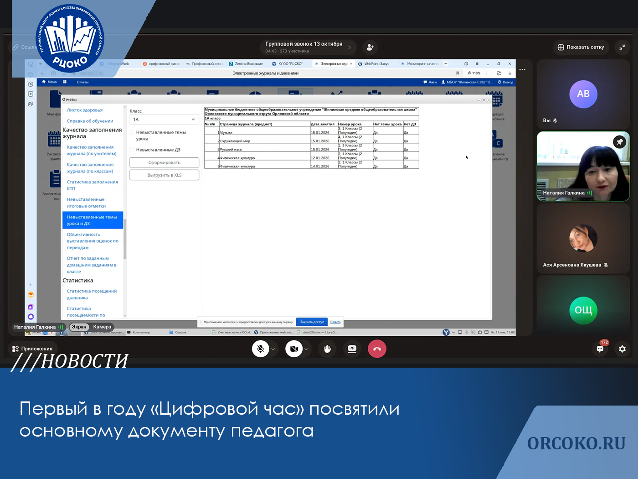This screenshot has width=638, height=479.
Task: Add a participant to the call
Action: pos(370,47)
